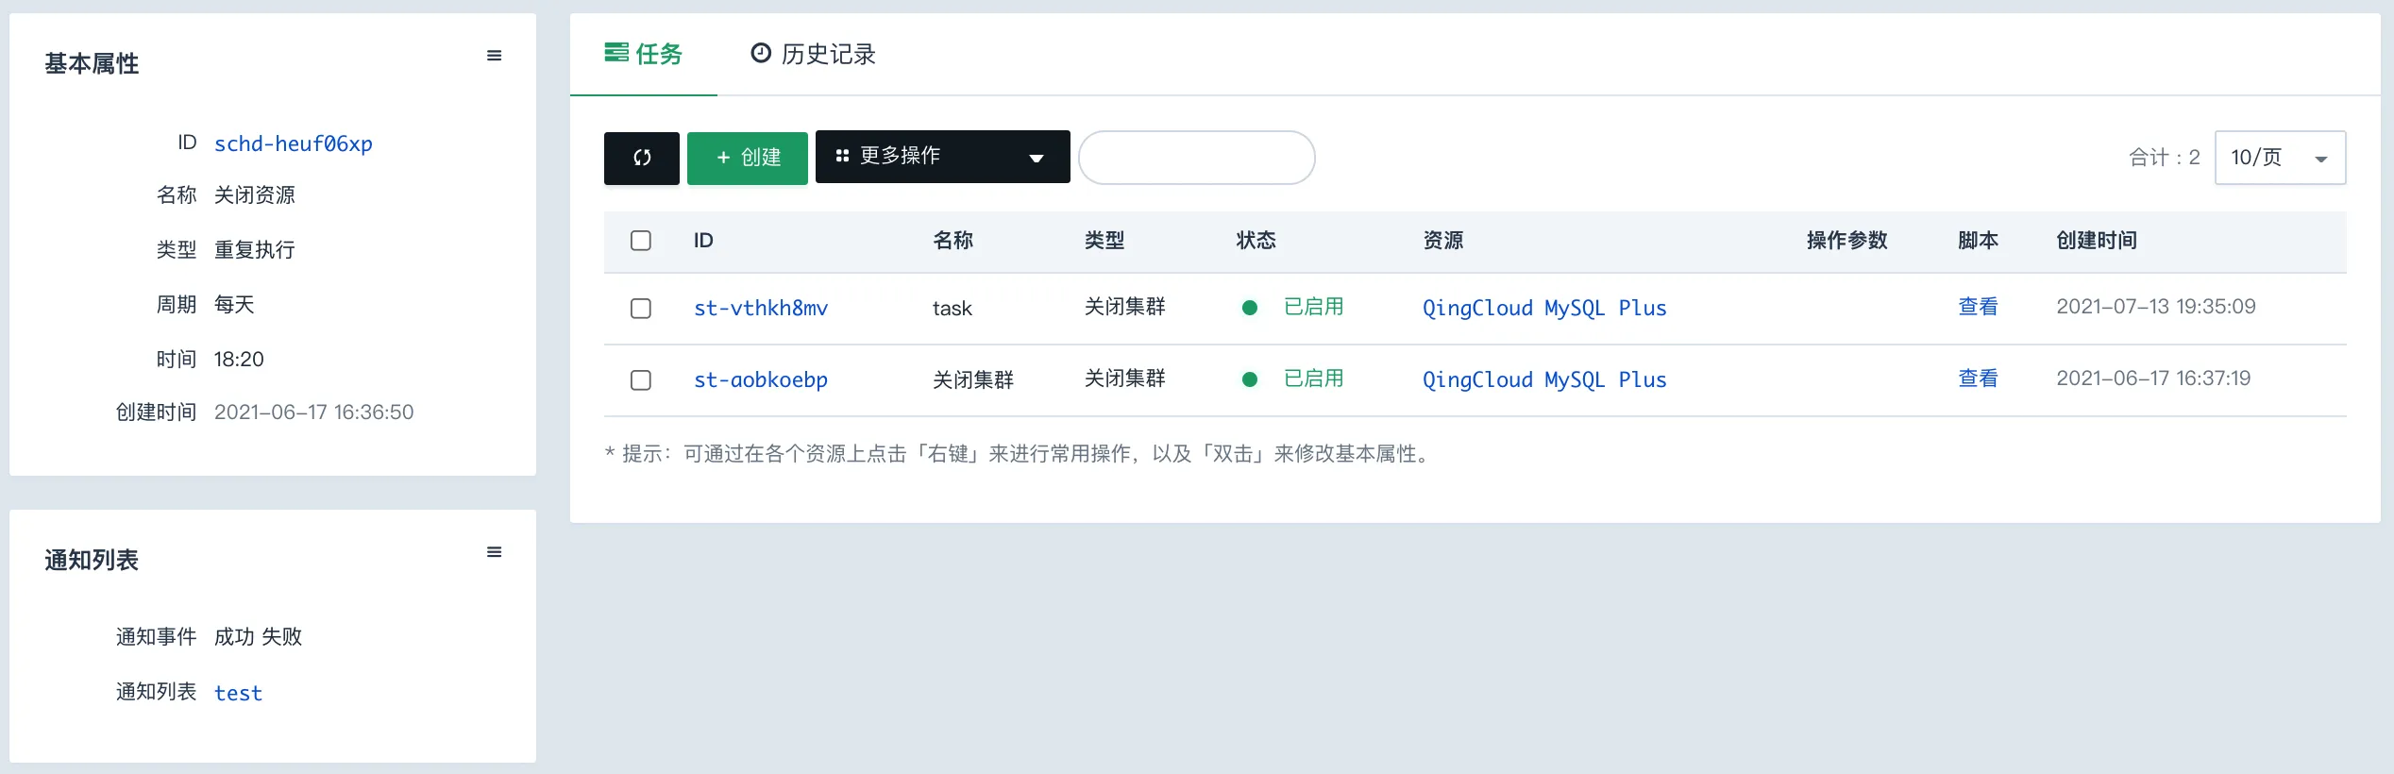This screenshot has width=2394, height=774.
Task: Open the test notification list link
Action: [x=238, y=693]
